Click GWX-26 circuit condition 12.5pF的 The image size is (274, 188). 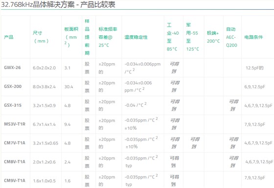coord(254,68)
